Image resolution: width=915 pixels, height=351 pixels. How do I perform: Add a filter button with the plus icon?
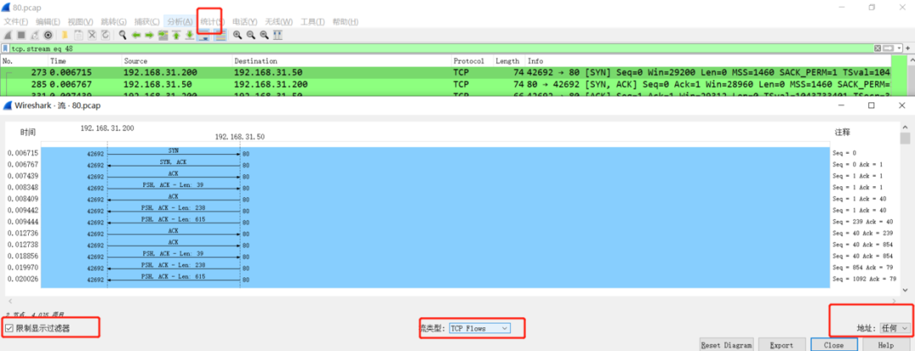[x=908, y=48]
